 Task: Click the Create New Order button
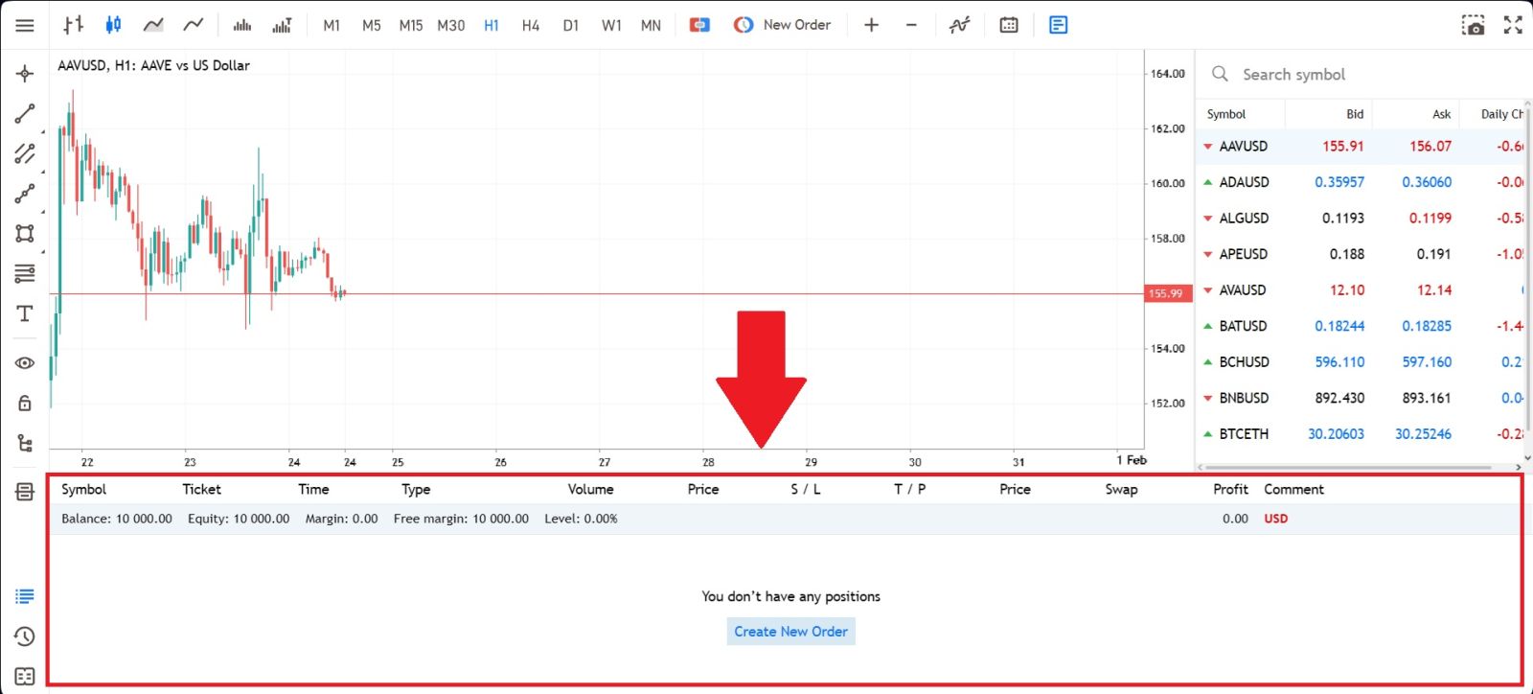point(790,632)
